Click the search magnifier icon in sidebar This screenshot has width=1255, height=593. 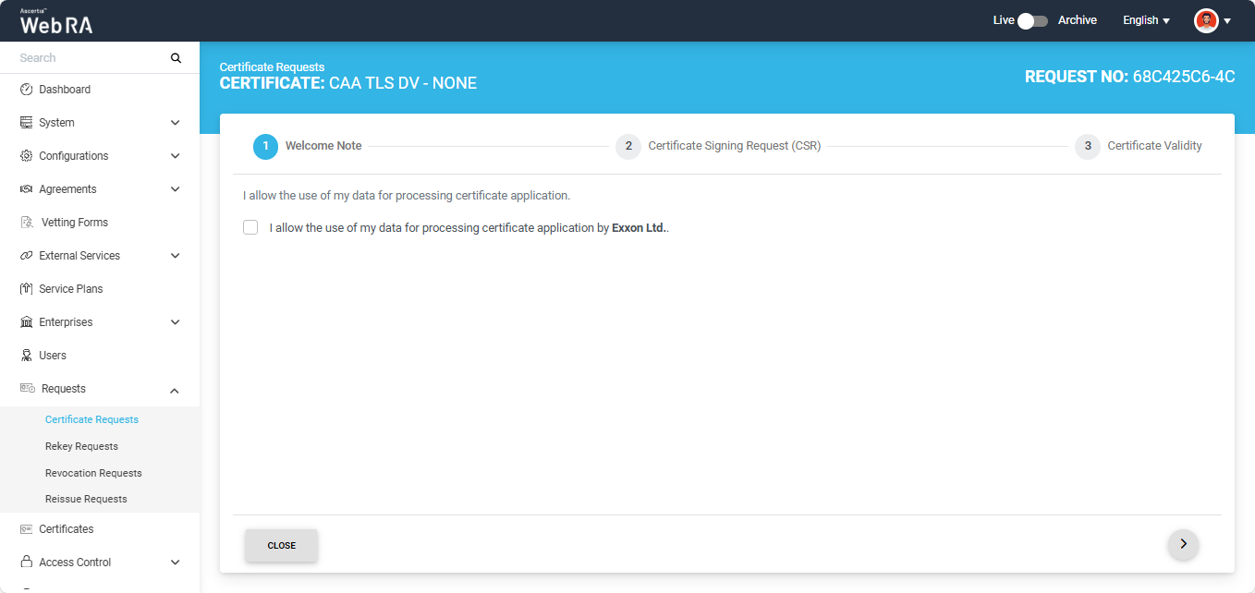(x=176, y=58)
